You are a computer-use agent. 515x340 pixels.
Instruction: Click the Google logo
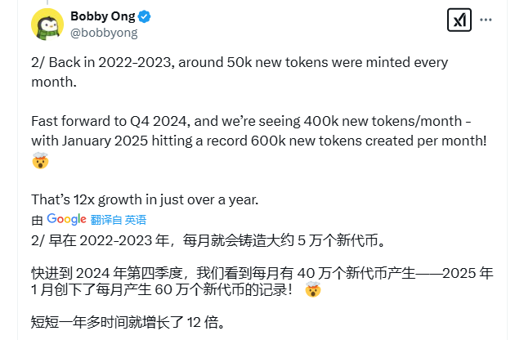point(67,219)
